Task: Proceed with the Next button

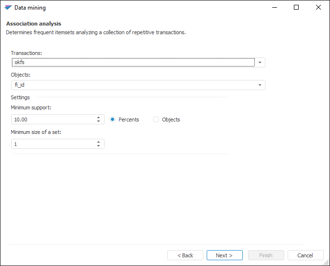Action: click(224, 255)
